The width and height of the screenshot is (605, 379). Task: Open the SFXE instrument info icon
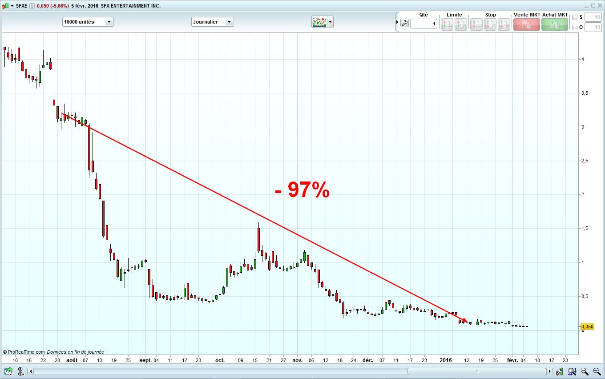point(32,6)
